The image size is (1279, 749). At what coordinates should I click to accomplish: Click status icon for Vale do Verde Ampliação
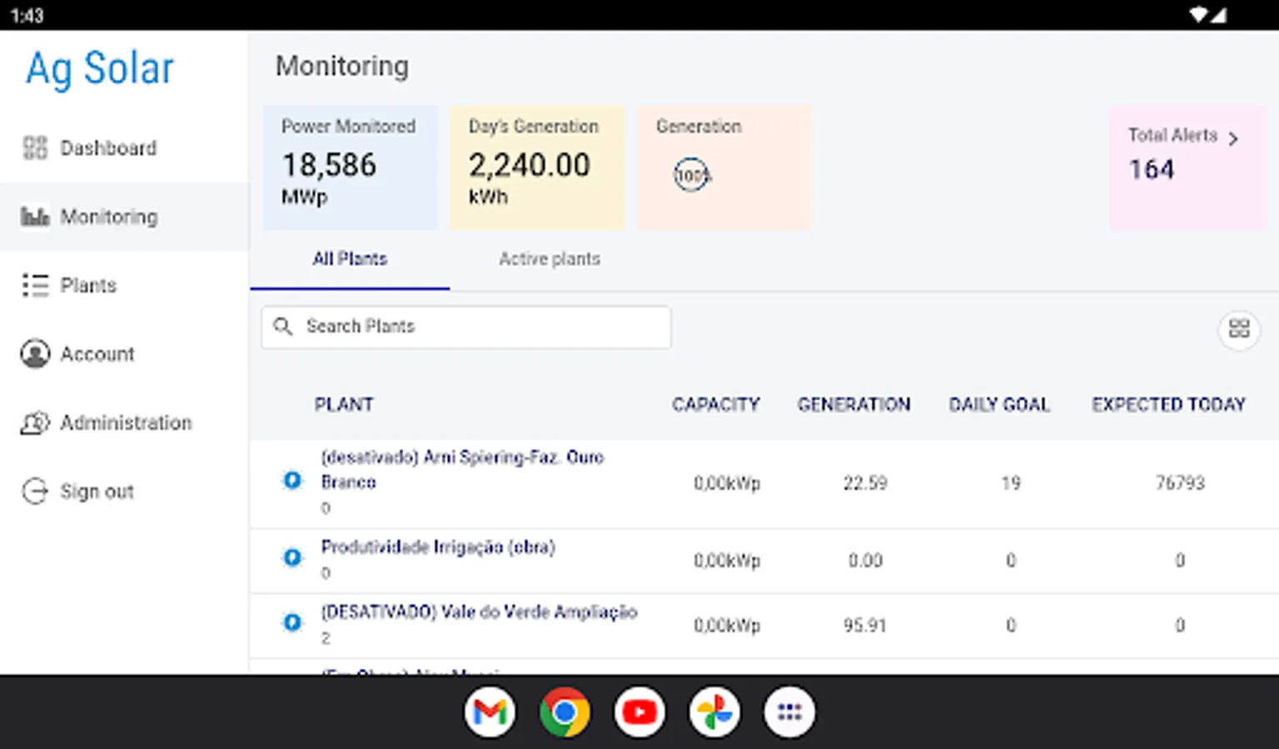[292, 622]
